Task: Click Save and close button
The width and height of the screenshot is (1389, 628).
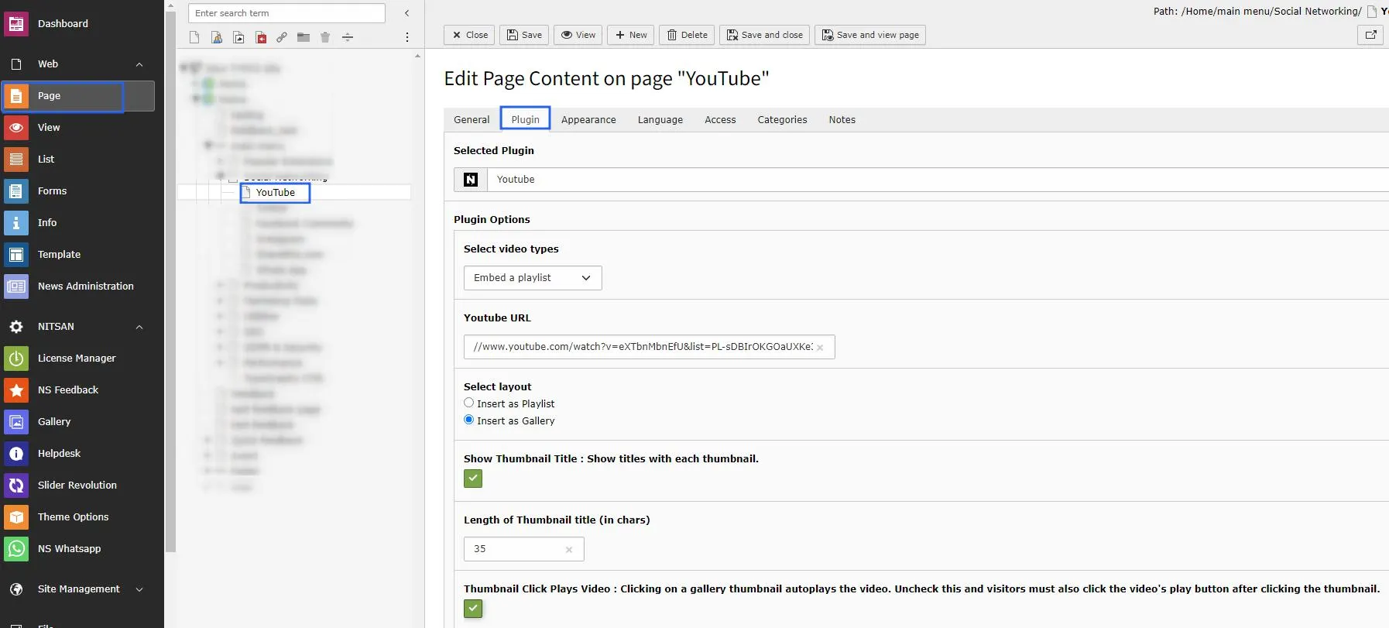Action: [x=764, y=35]
